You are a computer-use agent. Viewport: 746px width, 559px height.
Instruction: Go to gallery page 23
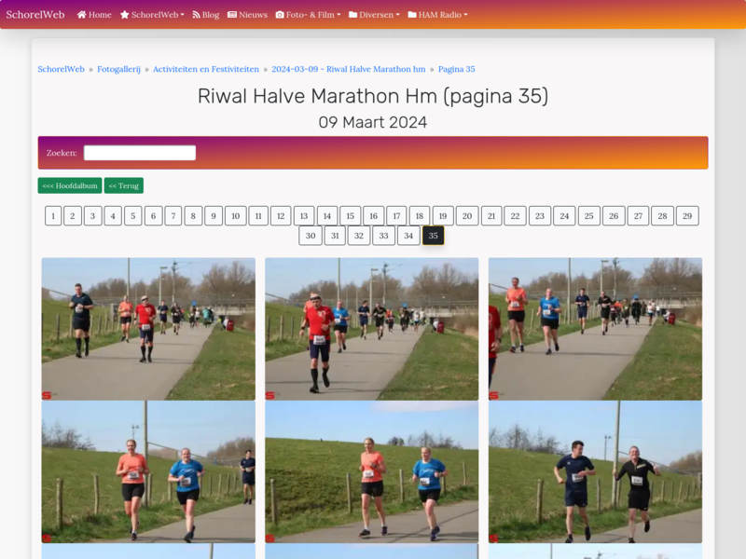tap(540, 216)
